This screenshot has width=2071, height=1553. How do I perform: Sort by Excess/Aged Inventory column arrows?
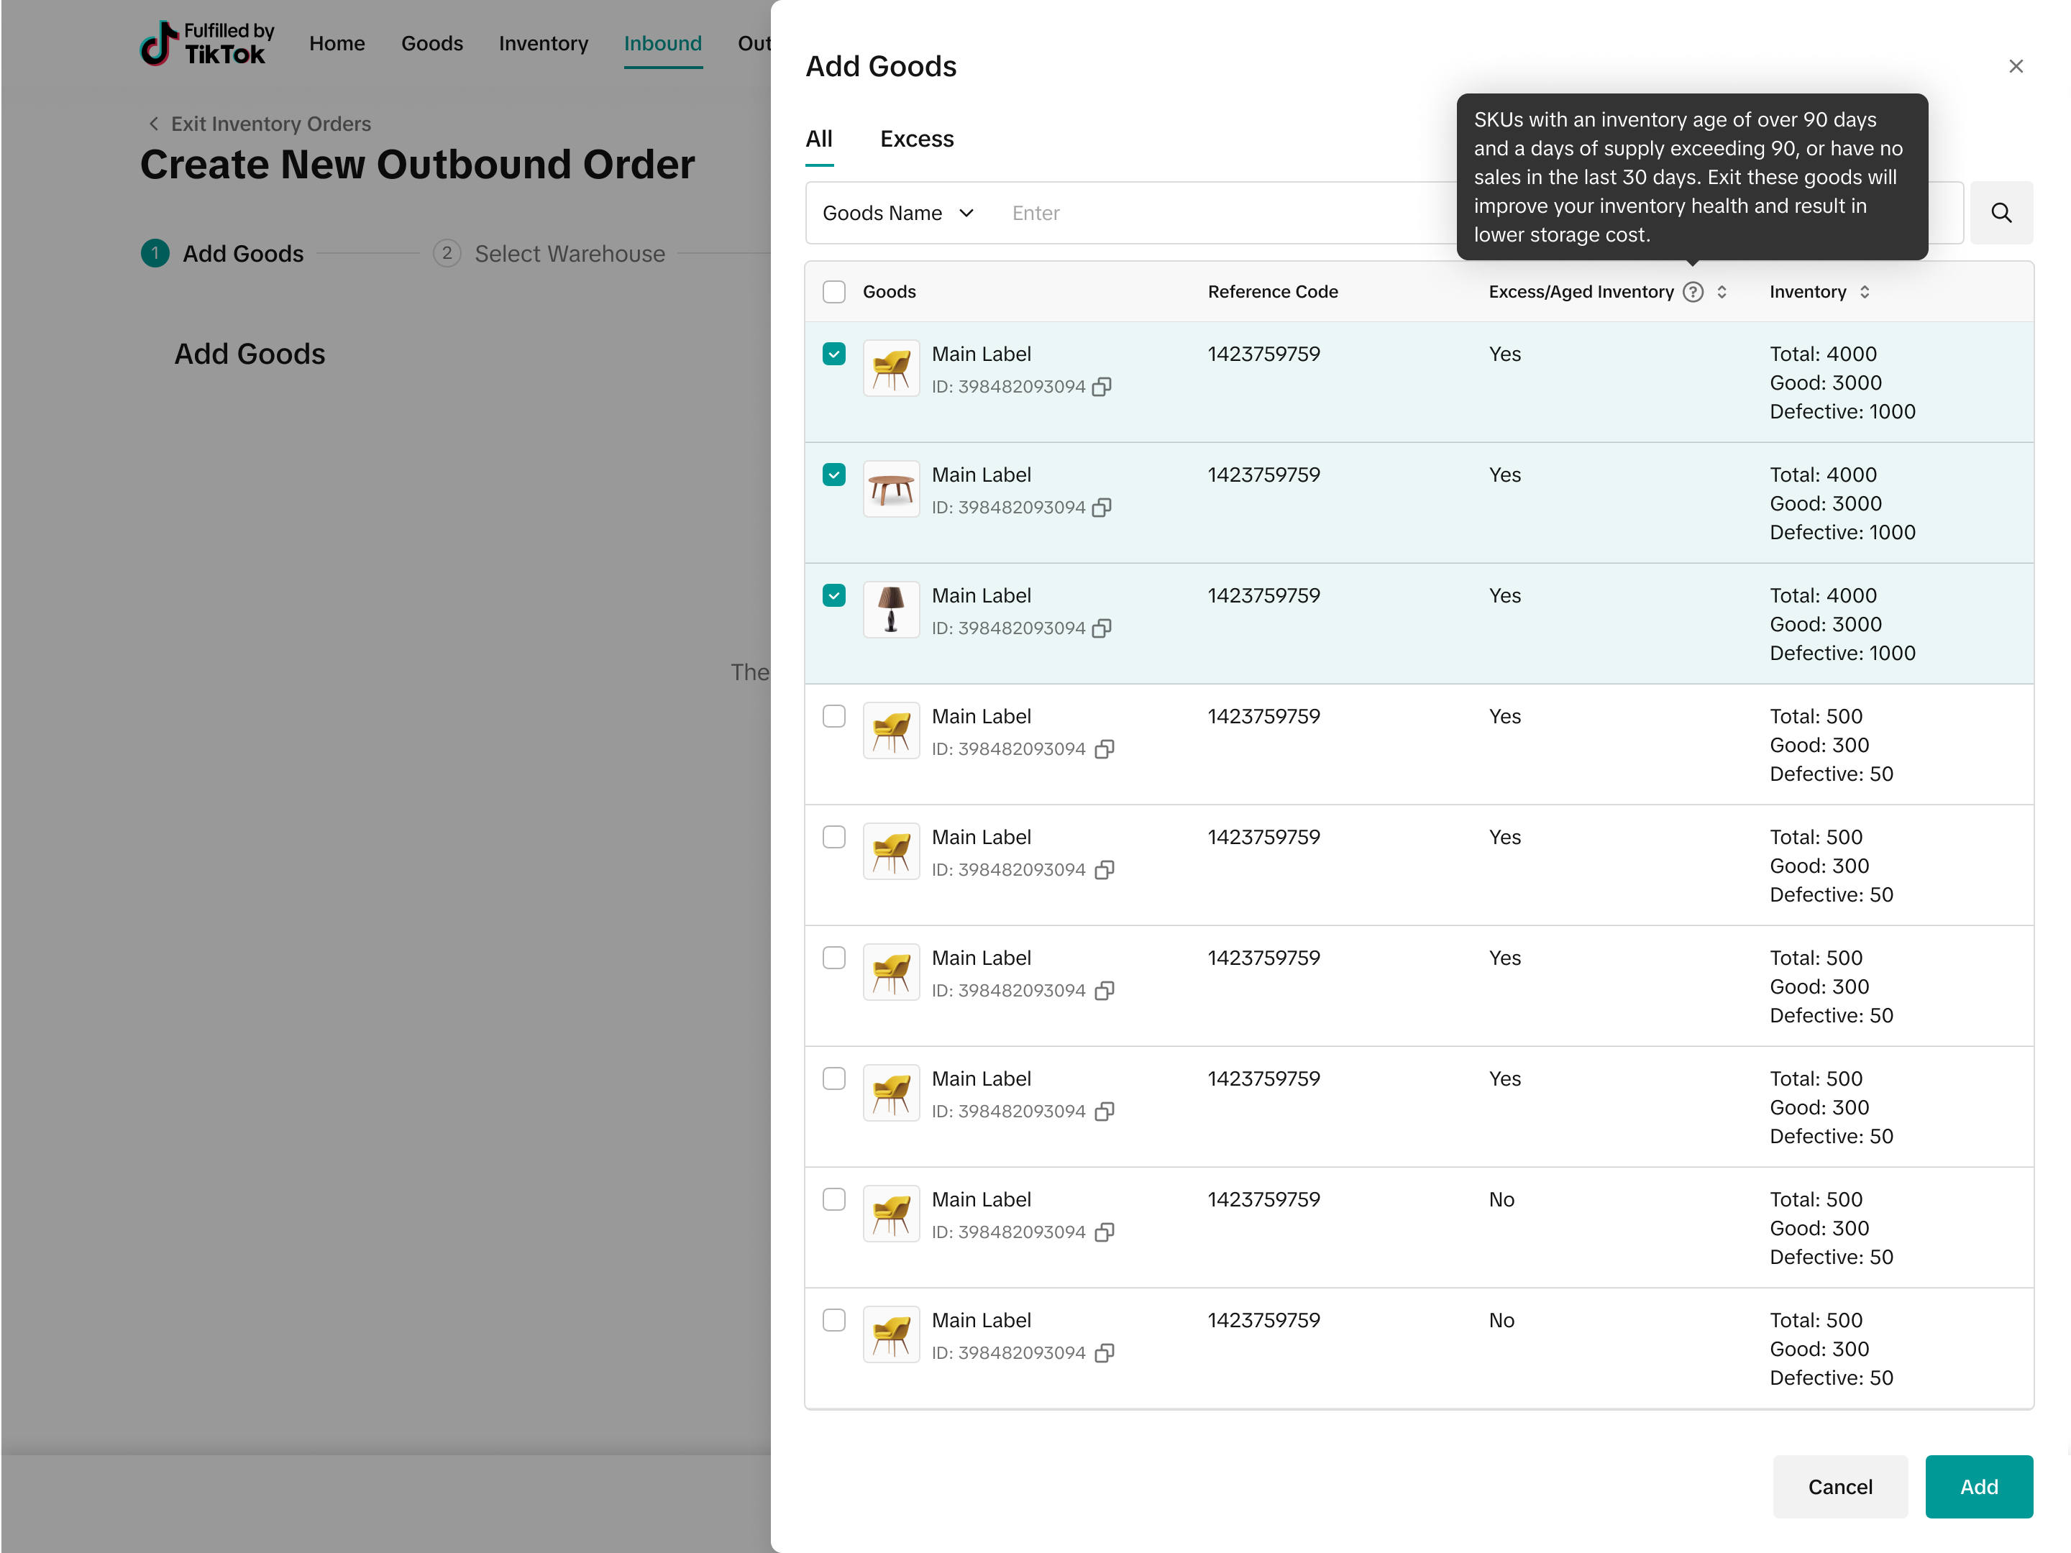click(x=1722, y=292)
